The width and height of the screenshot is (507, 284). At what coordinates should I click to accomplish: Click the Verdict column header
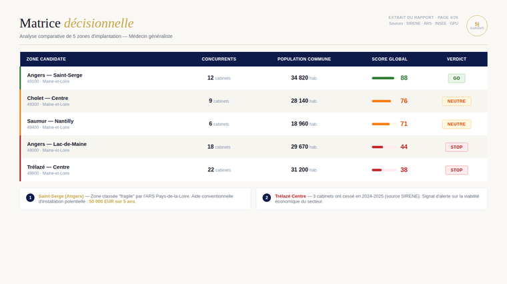tap(456, 59)
